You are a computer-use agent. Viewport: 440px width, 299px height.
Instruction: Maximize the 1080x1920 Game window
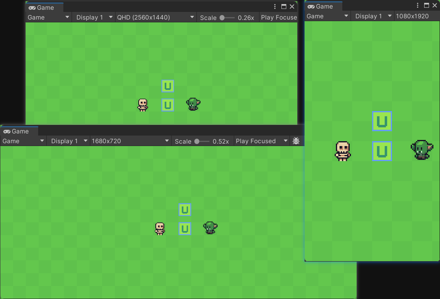tap(427, 5)
